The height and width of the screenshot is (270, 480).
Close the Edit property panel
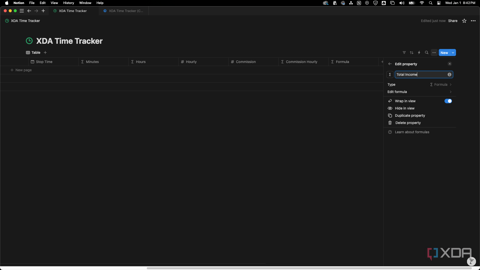point(450,64)
